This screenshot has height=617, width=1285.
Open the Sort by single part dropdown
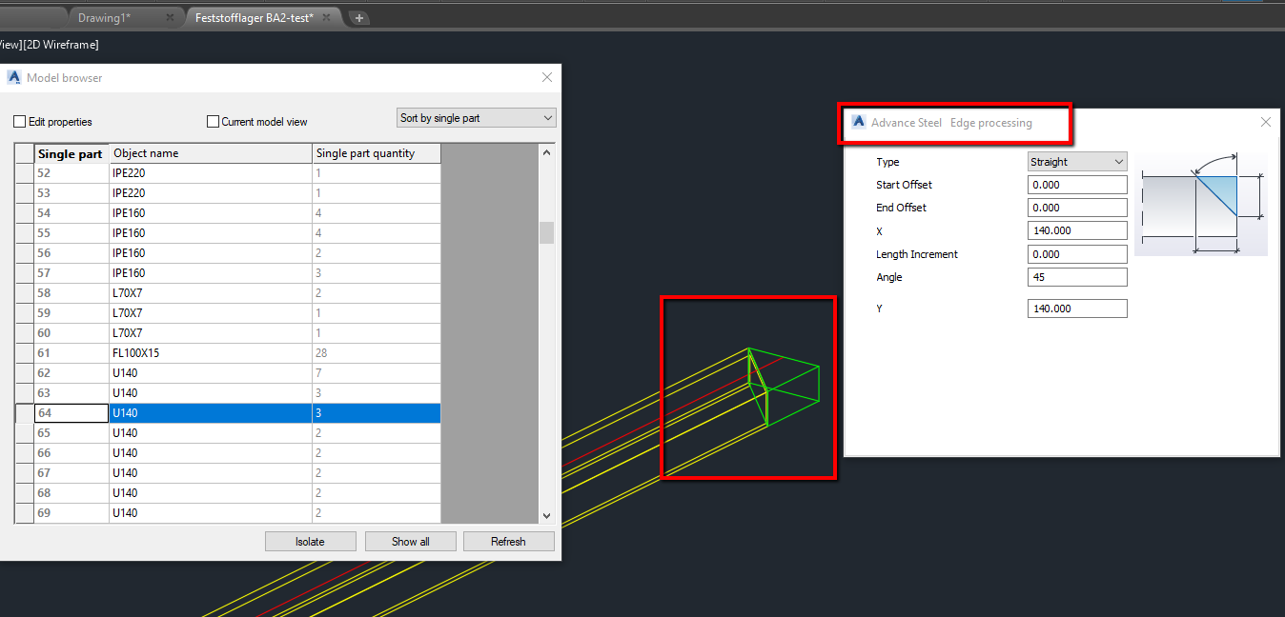(476, 116)
